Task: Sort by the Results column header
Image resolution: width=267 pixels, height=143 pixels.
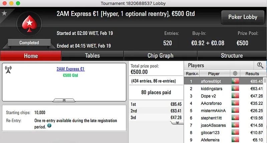Action: coord(252,74)
